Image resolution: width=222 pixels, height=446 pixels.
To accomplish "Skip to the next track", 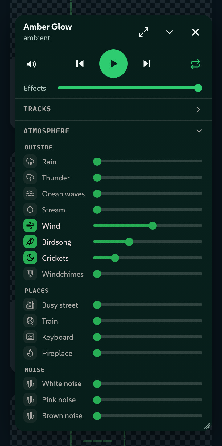I will pyautogui.click(x=147, y=64).
